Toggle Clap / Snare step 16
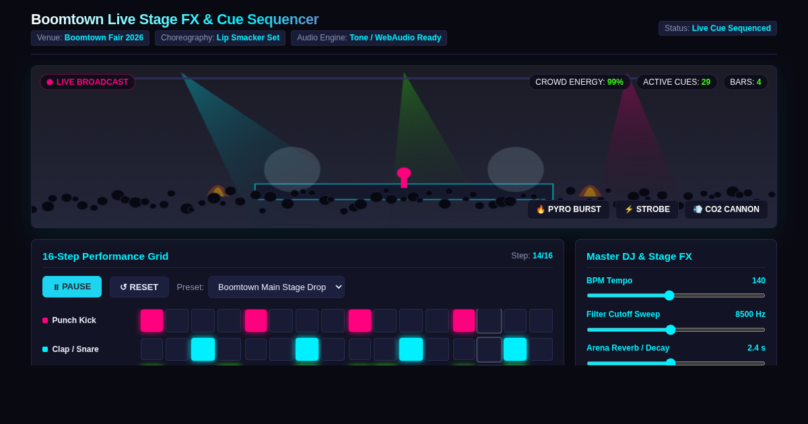The width and height of the screenshot is (808, 424). (x=541, y=349)
